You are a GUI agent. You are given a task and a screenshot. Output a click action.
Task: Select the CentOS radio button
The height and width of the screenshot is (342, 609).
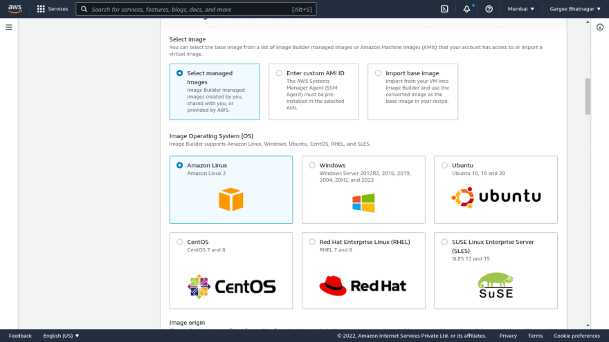click(179, 242)
